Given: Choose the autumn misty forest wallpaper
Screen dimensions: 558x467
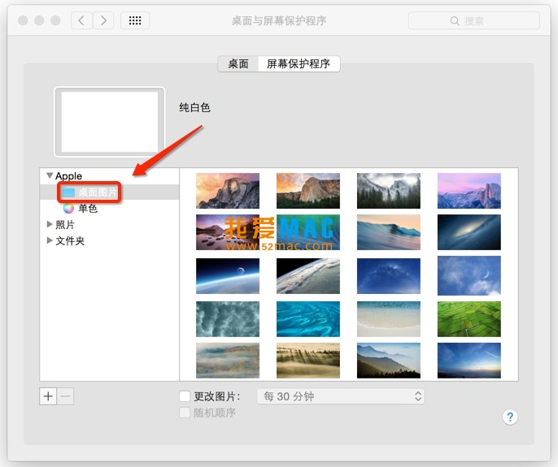Looking at the screenshot, I should tap(228, 361).
